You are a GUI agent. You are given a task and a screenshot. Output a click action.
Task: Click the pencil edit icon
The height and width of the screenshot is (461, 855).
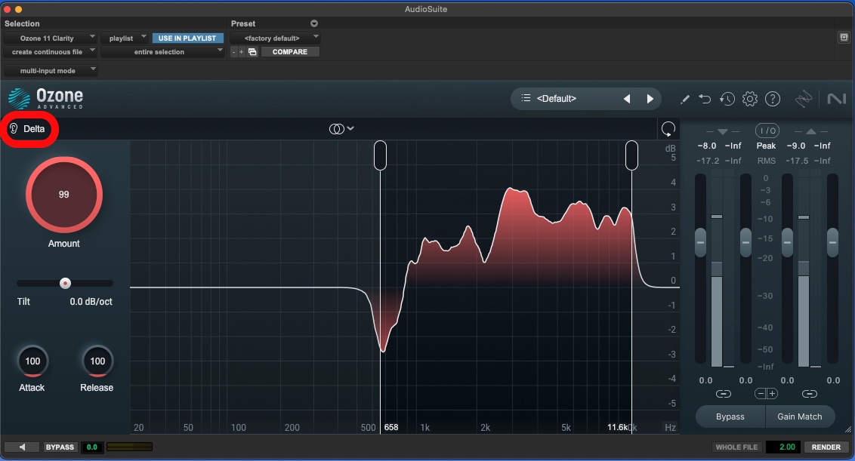click(x=685, y=99)
